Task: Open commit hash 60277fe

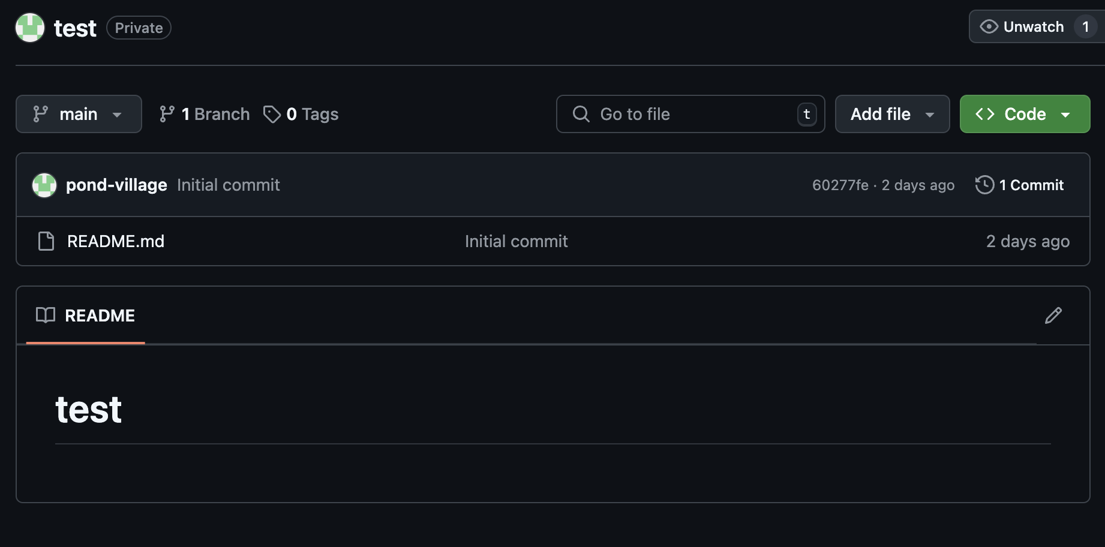Action: pos(840,185)
